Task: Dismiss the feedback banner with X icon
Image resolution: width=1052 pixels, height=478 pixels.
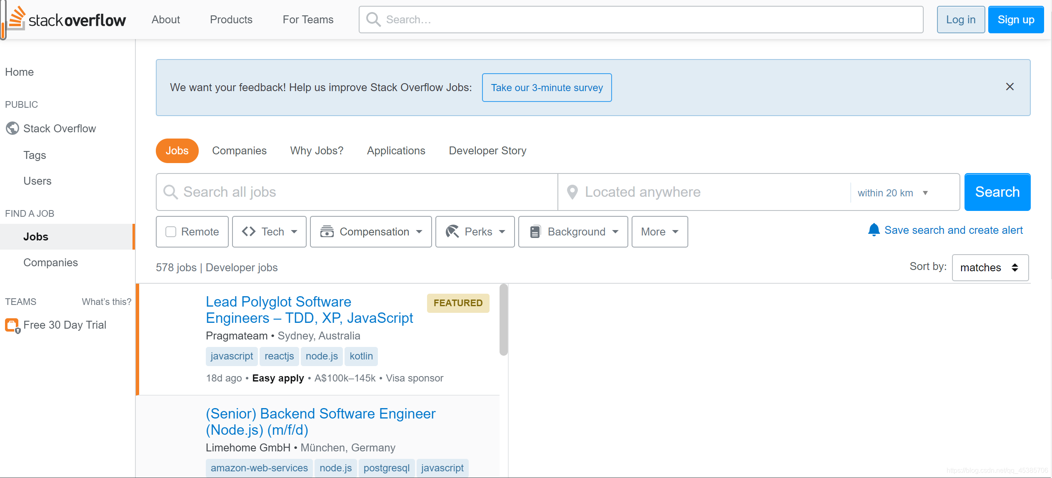Action: point(1010,87)
